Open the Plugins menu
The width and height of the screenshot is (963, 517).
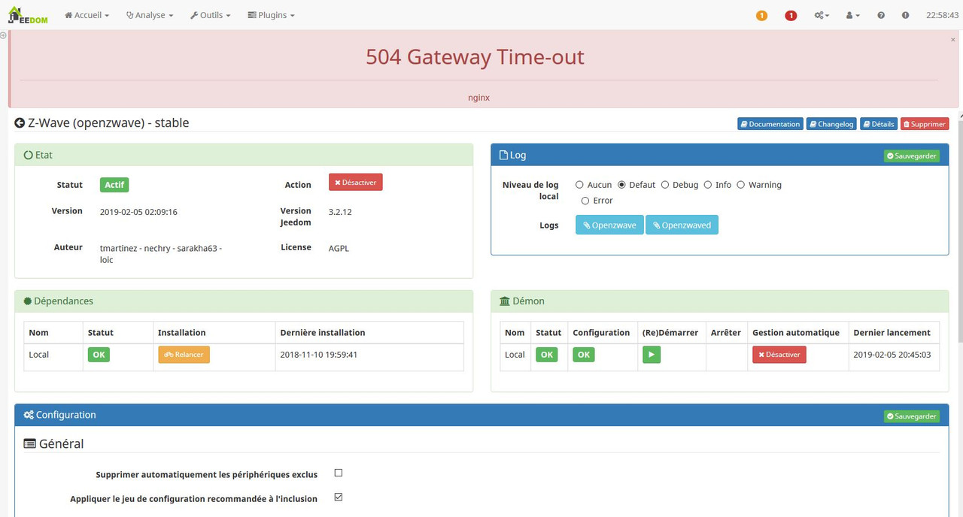pyautogui.click(x=271, y=15)
